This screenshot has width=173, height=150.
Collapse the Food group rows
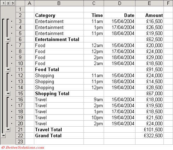coord(8,69)
